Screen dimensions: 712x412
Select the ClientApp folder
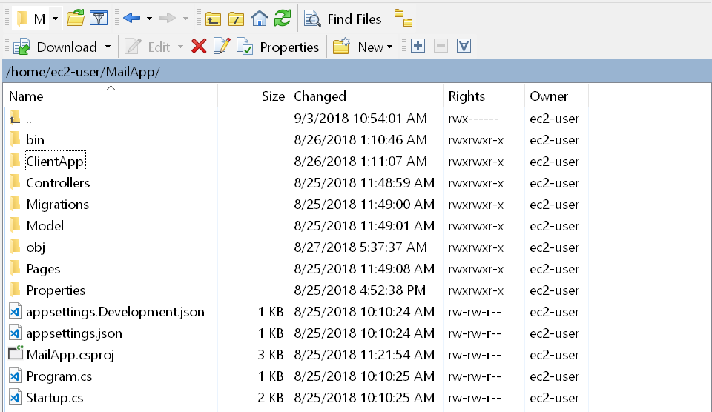55,162
